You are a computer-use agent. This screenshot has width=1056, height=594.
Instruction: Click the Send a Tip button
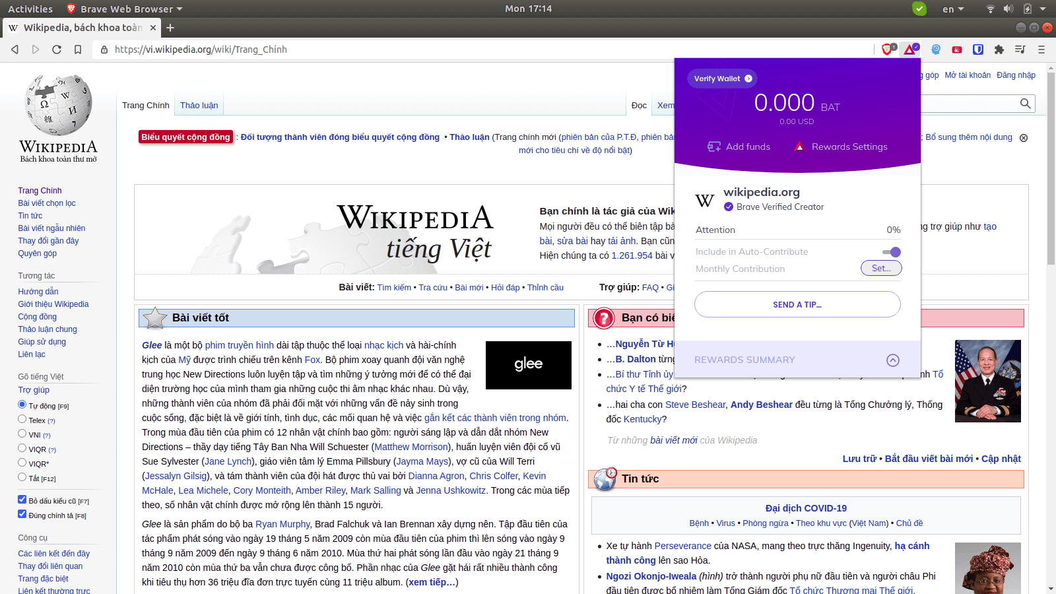pos(797,304)
